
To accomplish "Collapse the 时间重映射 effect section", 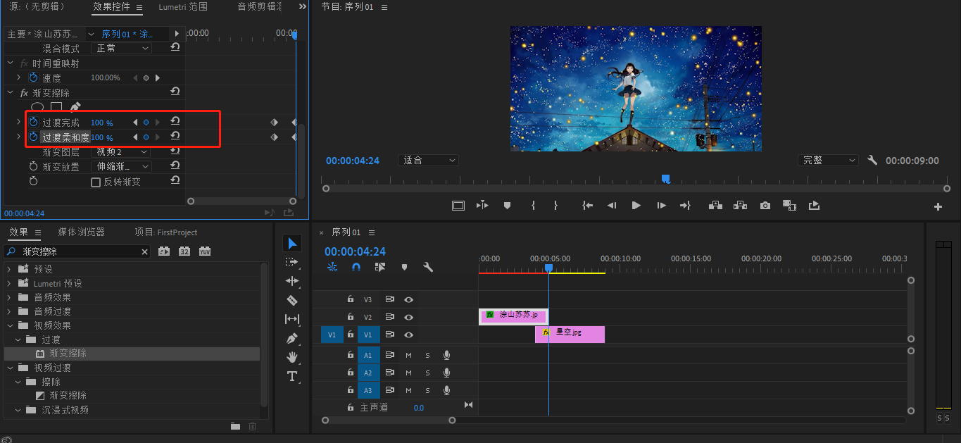I will [x=11, y=63].
